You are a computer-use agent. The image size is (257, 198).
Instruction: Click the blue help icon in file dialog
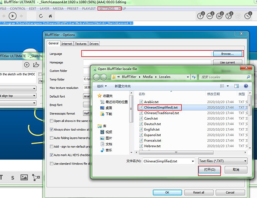click(x=246, y=86)
